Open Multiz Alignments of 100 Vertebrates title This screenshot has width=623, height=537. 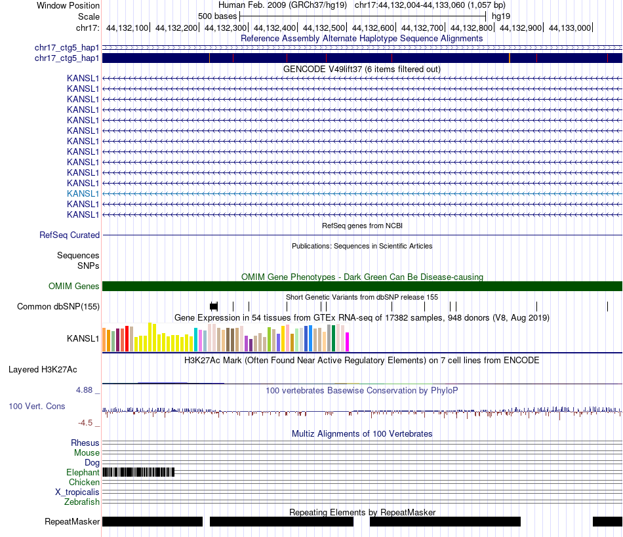pos(362,434)
